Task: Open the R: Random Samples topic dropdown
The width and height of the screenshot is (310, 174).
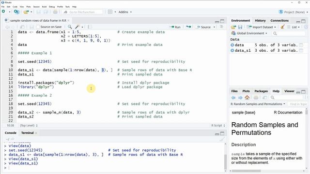Action: click(x=258, y=104)
